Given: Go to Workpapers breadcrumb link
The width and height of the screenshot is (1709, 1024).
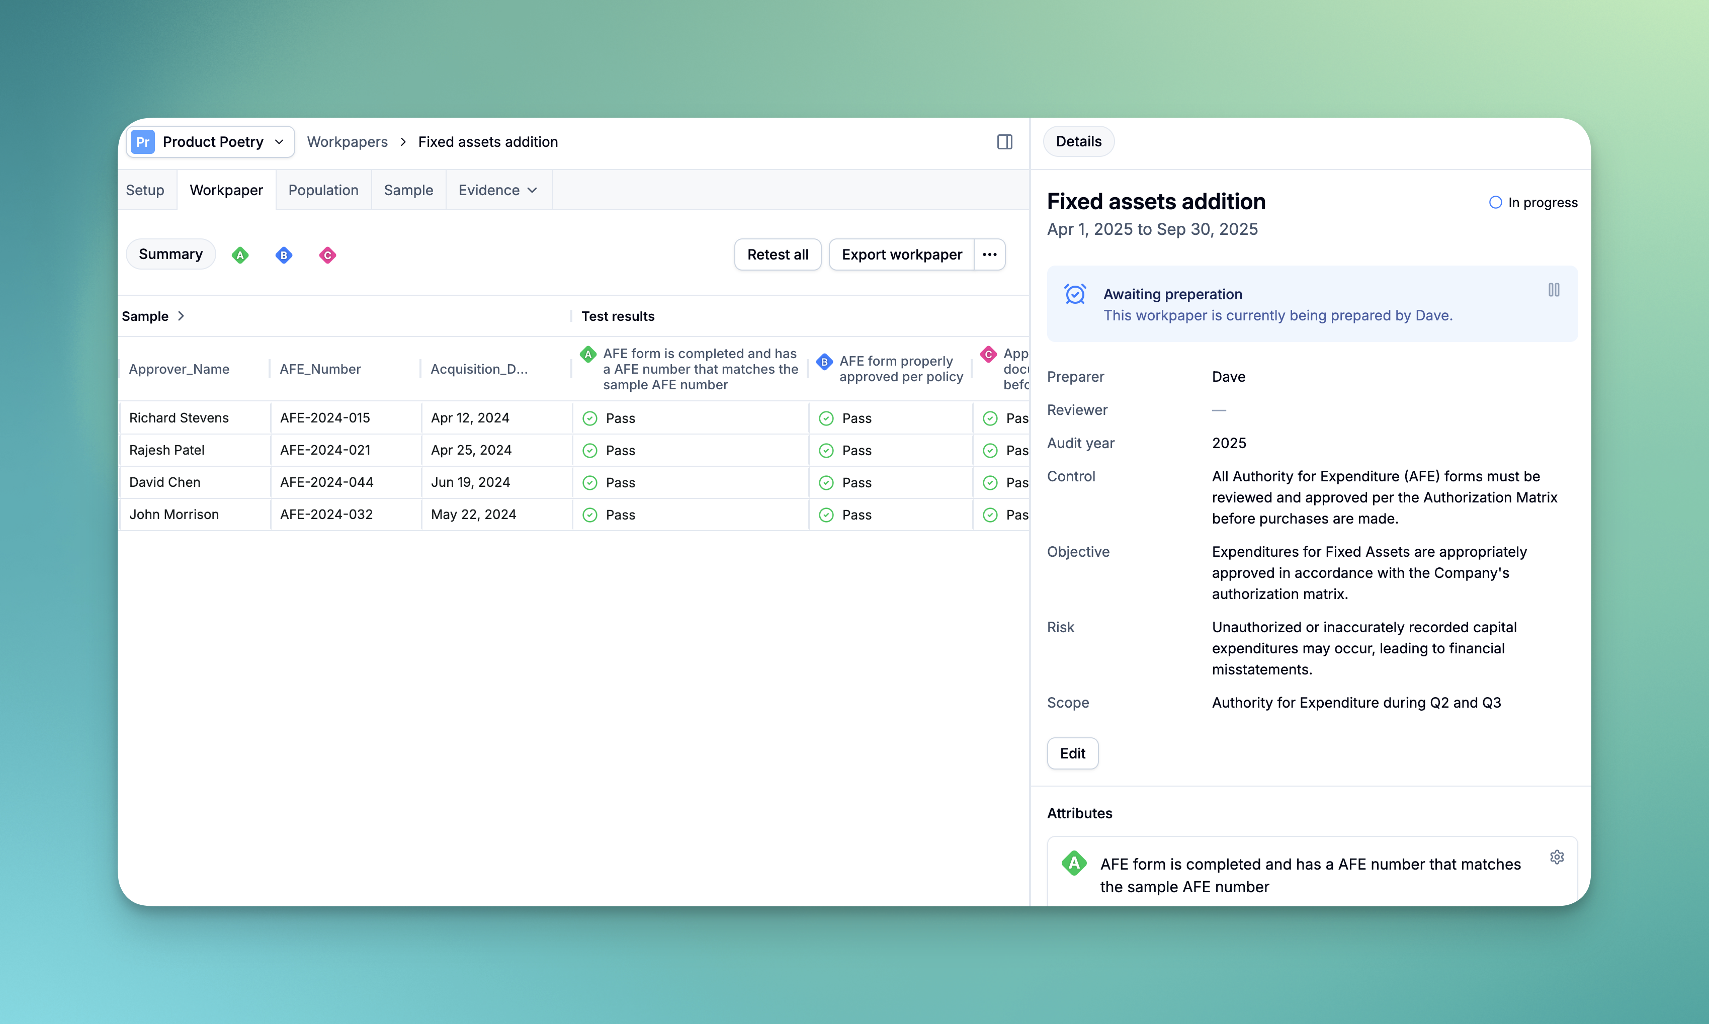Looking at the screenshot, I should coord(347,142).
